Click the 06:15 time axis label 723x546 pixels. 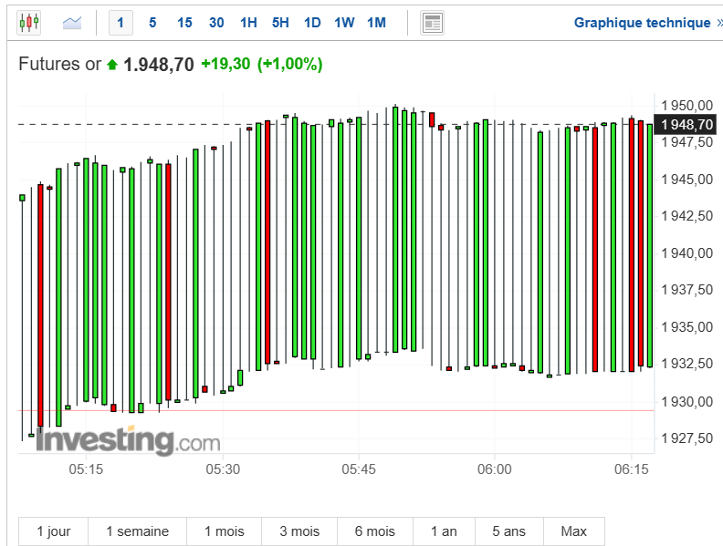(x=631, y=469)
